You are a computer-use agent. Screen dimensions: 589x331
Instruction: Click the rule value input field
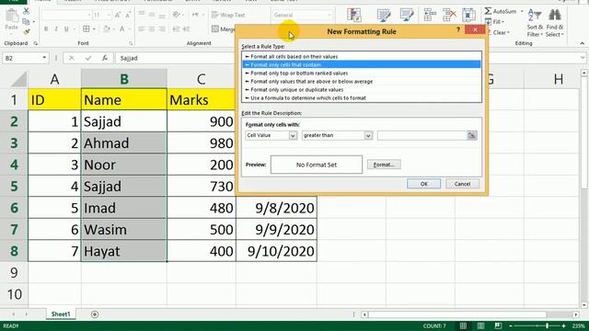tap(422, 135)
